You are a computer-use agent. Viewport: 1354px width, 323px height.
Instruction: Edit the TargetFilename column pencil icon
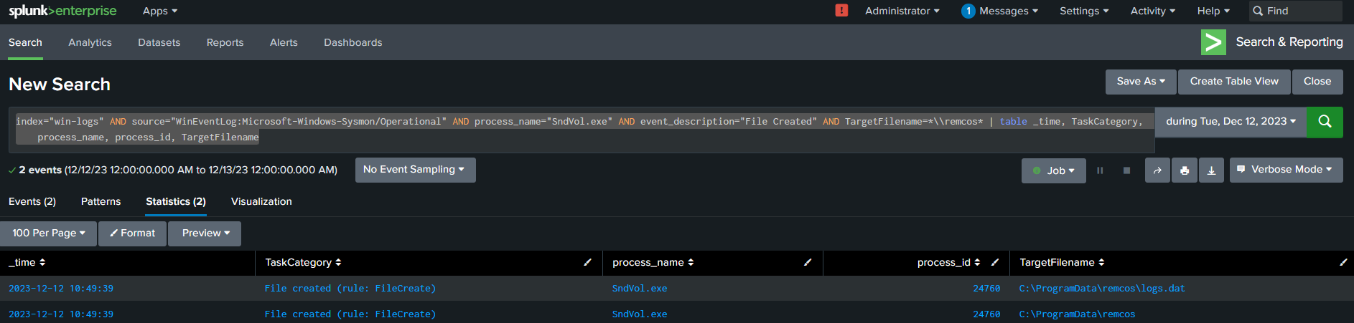1343,262
